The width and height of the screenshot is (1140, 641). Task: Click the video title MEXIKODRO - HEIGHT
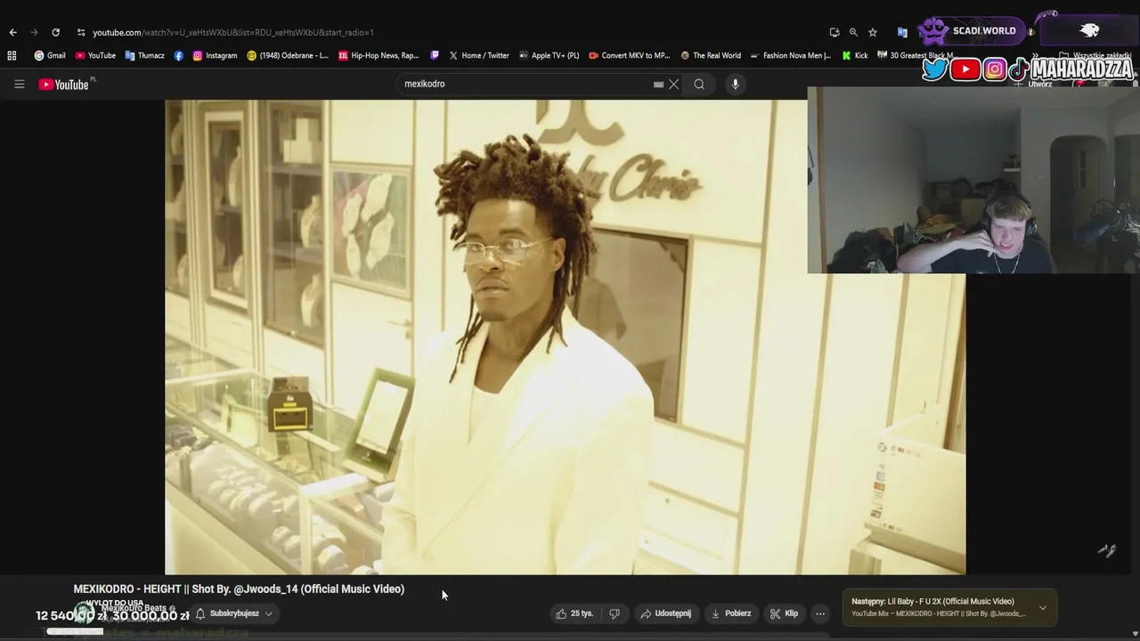[x=239, y=588]
